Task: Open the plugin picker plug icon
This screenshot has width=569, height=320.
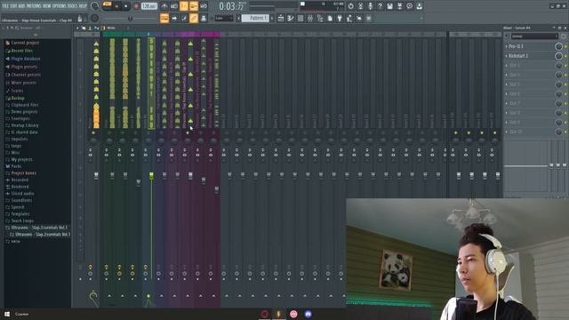Action: click(x=340, y=18)
